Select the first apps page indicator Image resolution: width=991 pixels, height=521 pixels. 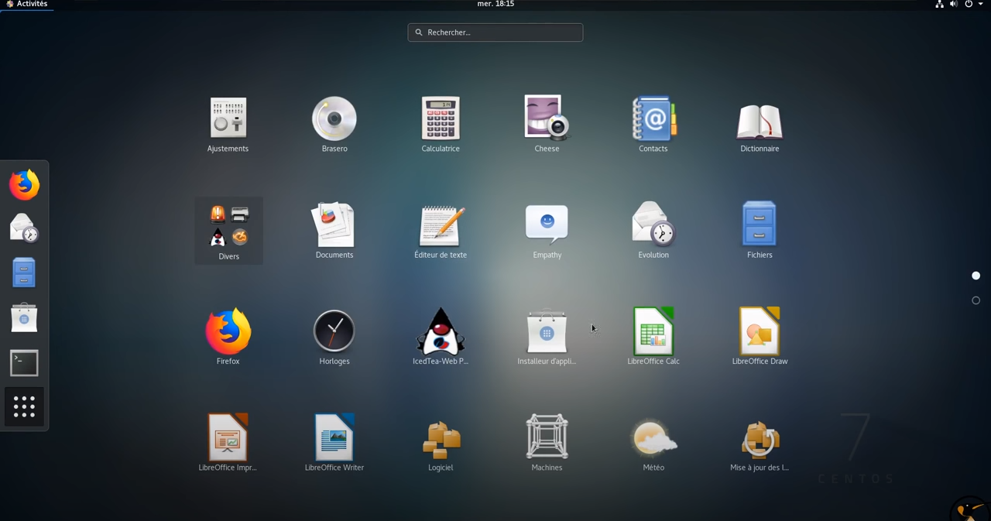976,276
